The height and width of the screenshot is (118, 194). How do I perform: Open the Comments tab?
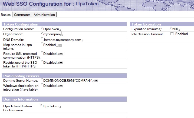[x=22, y=15]
